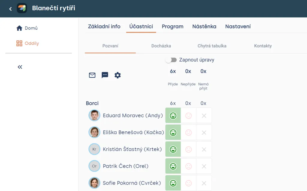Switch to the Program tab
307x191 pixels.
tap(172, 27)
